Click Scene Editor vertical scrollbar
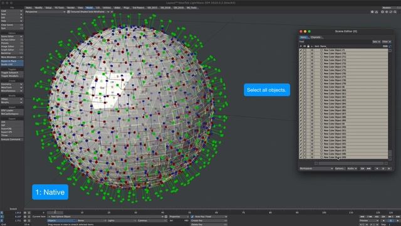This screenshot has height=226, width=401. (390, 154)
